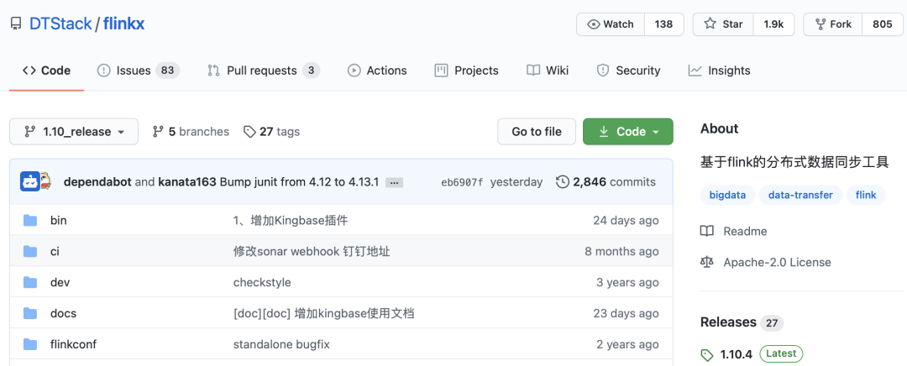Expand the commit message ellipsis
Screen dimensions: 907x366
pyautogui.click(x=395, y=182)
